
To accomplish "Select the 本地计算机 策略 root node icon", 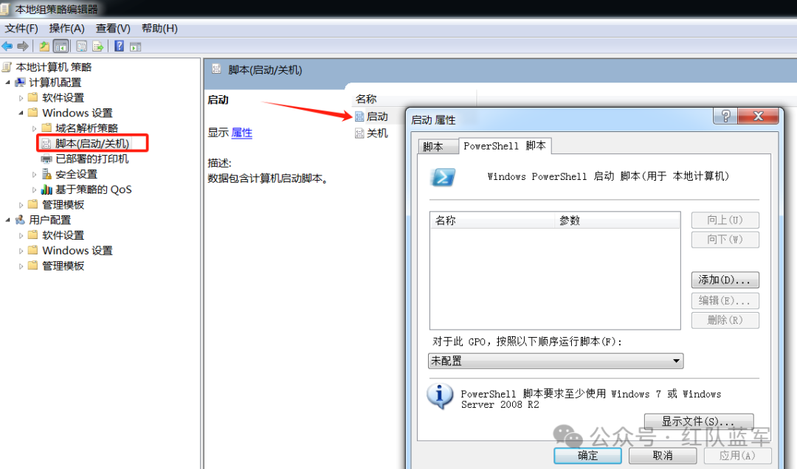I will 7,67.
